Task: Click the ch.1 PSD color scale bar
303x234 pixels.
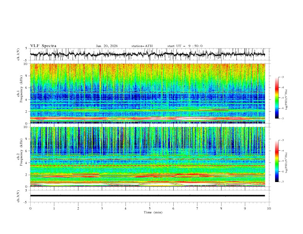Action: pyautogui.click(x=277, y=98)
